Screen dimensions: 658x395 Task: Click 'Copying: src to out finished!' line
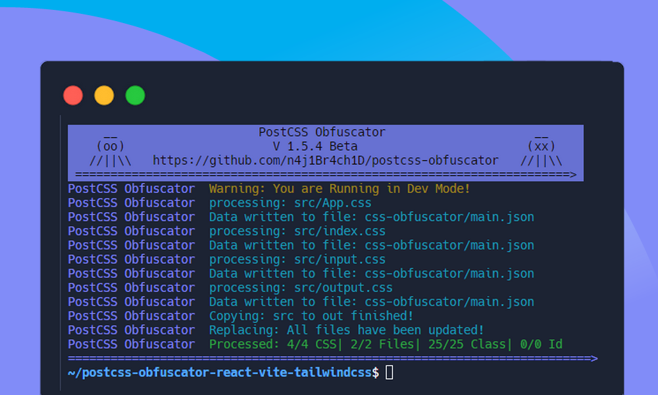click(311, 316)
